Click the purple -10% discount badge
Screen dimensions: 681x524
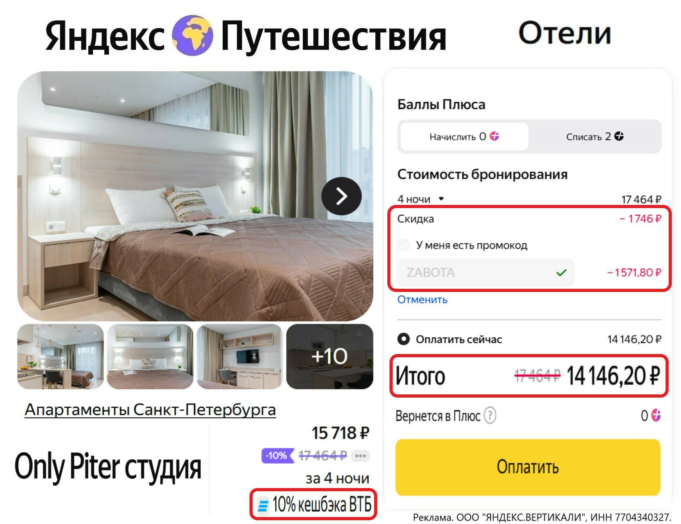(277, 456)
